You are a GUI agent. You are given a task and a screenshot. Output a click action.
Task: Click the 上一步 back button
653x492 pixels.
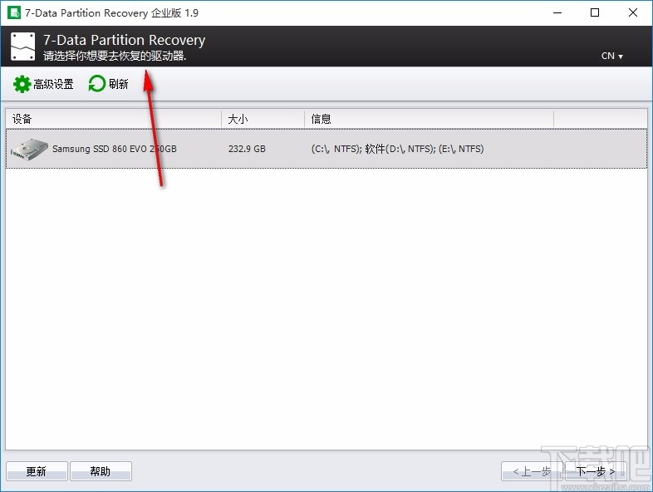pos(532,471)
